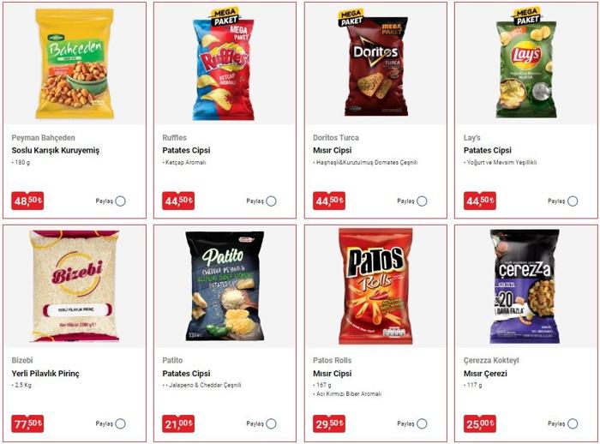Check Paylaş circle for Lay's chips
Viewport: 600px width, 444px height.
(573, 201)
